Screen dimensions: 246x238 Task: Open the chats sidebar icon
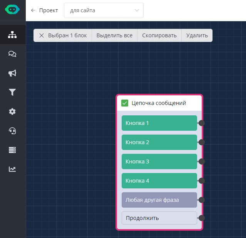point(12,54)
